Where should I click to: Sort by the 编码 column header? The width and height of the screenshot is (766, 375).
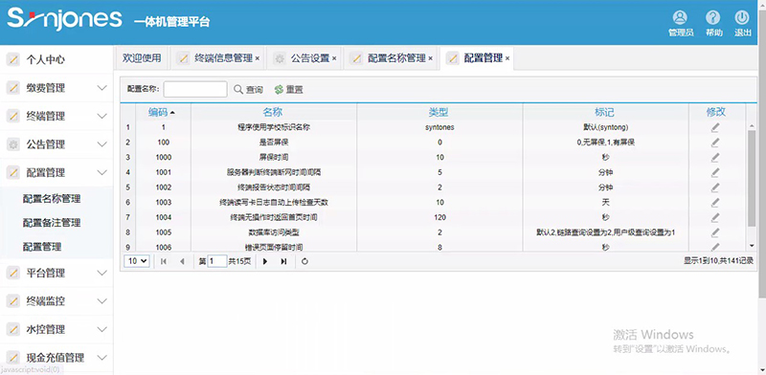click(x=163, y=112)
